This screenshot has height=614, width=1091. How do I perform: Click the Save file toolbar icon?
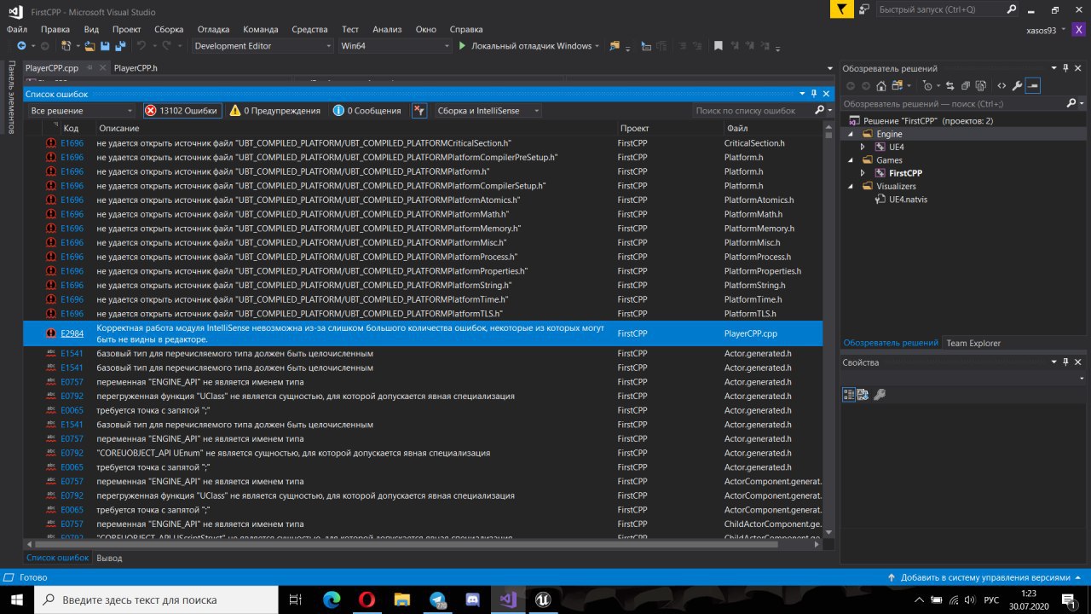(106, 46)
